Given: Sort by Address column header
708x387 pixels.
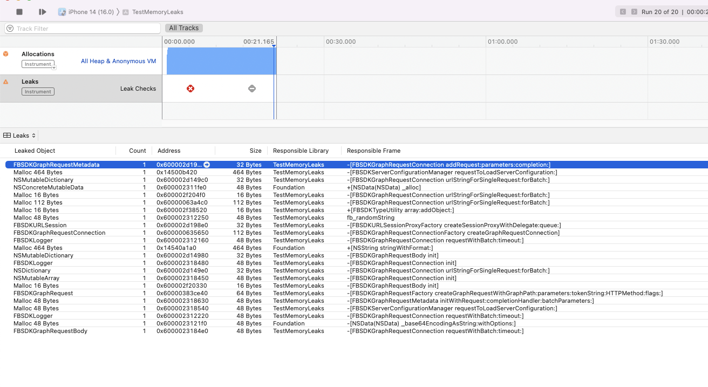Looking at the screenshot, I should 168,151.
